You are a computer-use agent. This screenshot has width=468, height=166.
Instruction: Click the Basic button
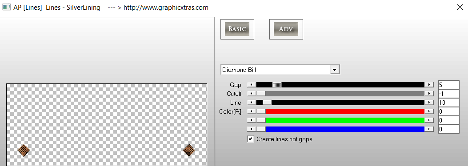[x=237, y=29]
